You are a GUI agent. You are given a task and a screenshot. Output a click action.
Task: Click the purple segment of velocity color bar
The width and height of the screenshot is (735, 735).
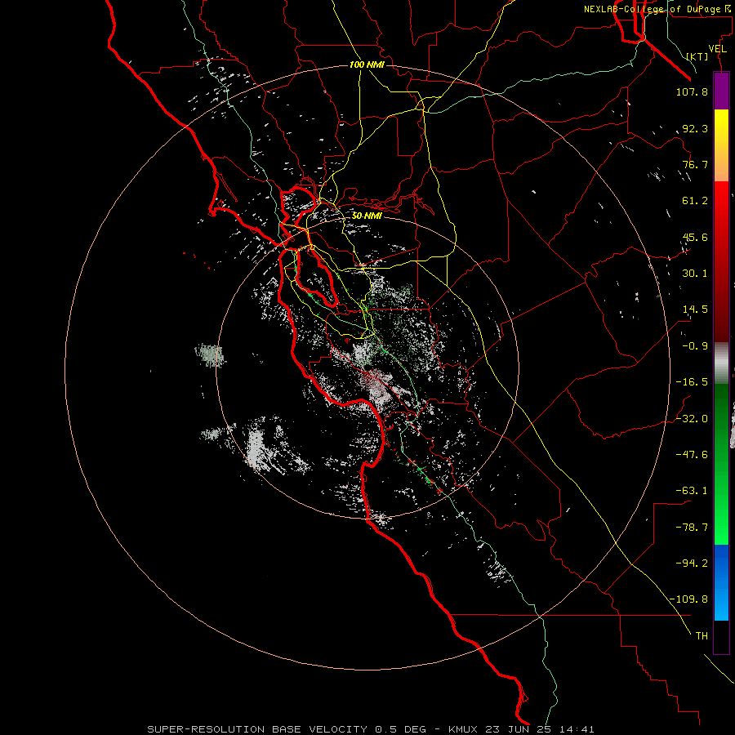tap(721, 91)
